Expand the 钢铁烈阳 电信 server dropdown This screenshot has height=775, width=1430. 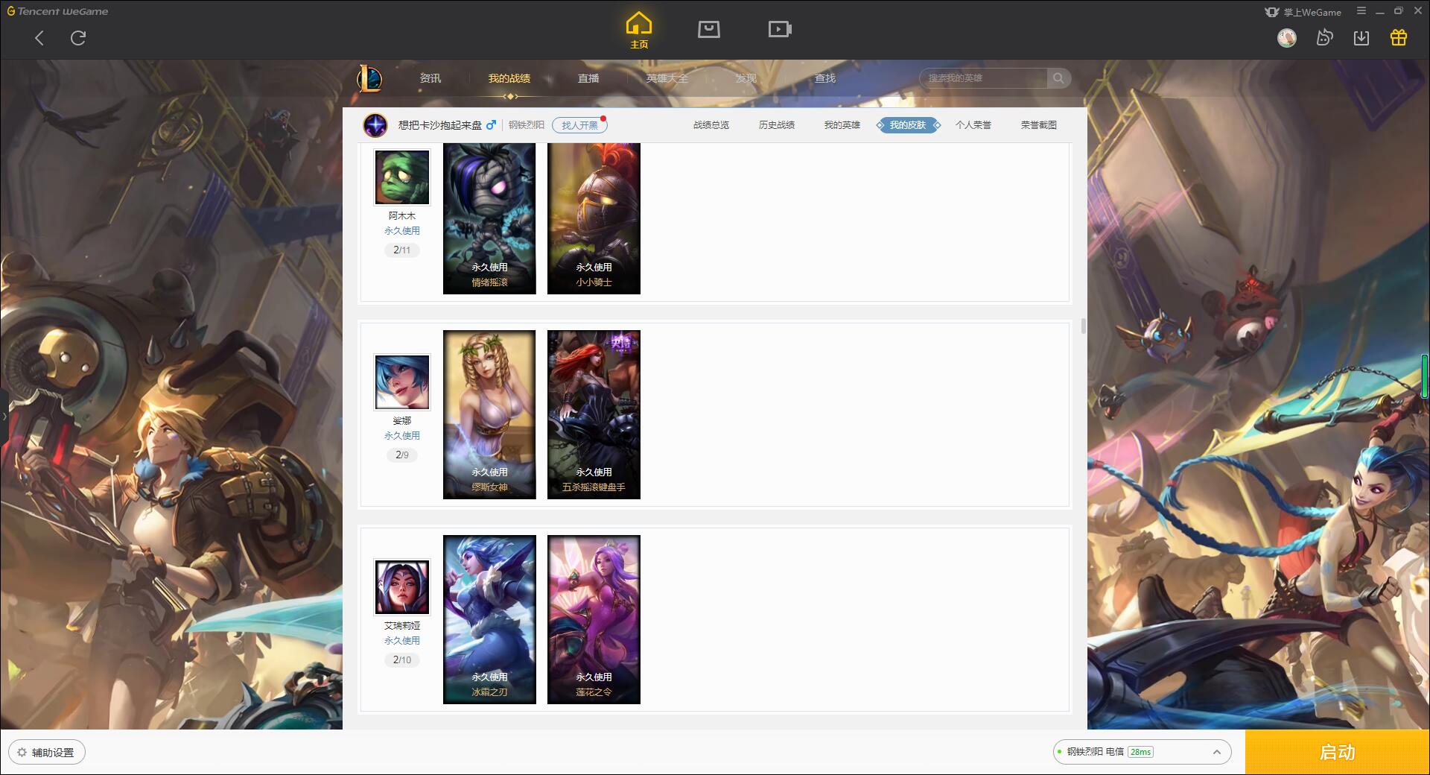pos(1142,752)
